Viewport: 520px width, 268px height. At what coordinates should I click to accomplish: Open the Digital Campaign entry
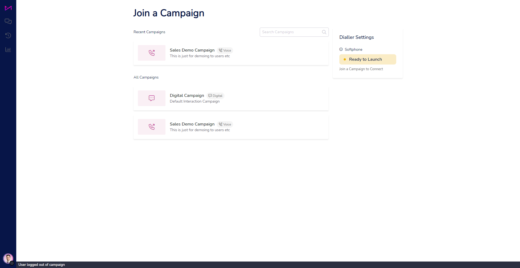(x=231, y=98)
